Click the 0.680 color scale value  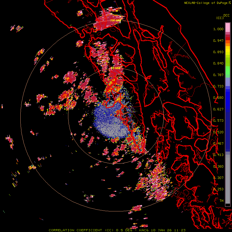(218, 98)
